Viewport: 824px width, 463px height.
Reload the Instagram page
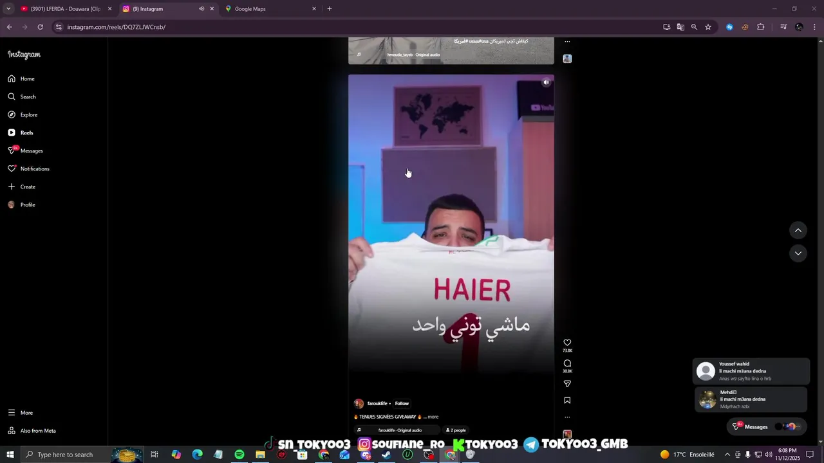(40, 27)
